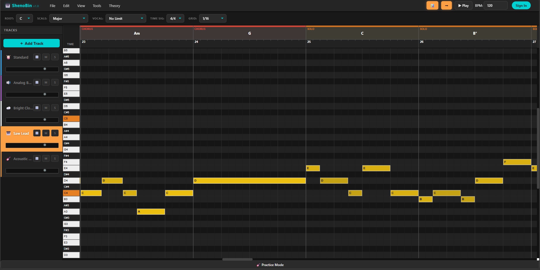Open pattern grid button on Standard track

(x=37, y=57)
